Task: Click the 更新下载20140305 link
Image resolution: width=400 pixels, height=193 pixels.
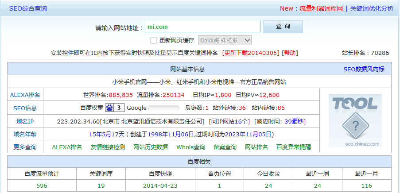Action: point(252,53)
